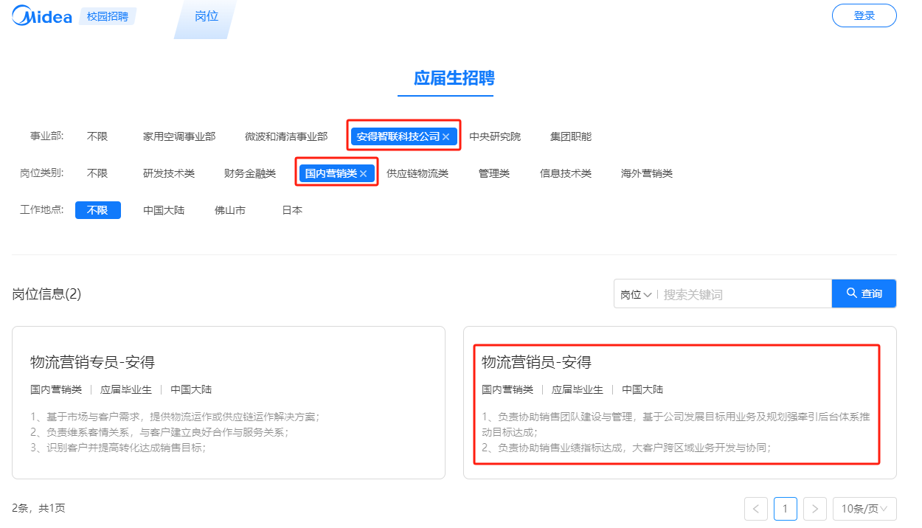Select page 1 in pagination
This screenshot has height=528, width=922.
click(x=785, y=509)
